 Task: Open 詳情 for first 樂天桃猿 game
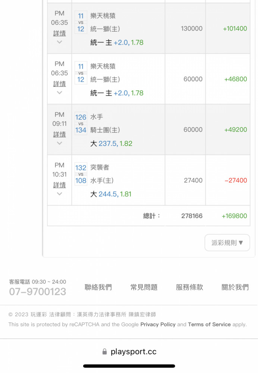pos(59,33)
